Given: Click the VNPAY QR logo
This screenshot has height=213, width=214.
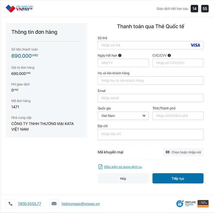Looking at the screenshot, I should coord(19,9).
